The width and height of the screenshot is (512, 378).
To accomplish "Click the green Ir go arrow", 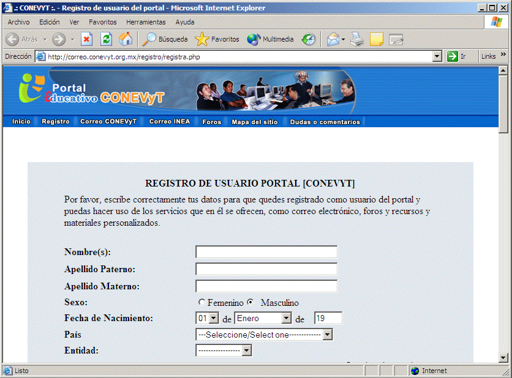I will coord(453,56).
